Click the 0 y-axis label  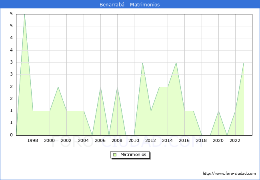[x=11, y=135]
